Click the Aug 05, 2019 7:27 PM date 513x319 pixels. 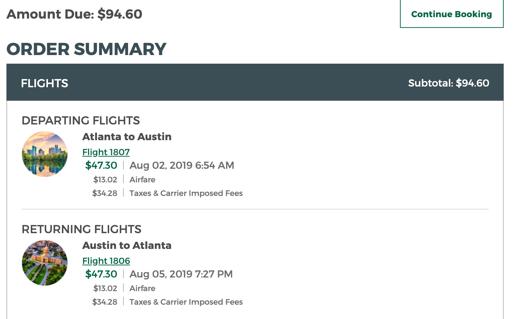tap(181, 274)
